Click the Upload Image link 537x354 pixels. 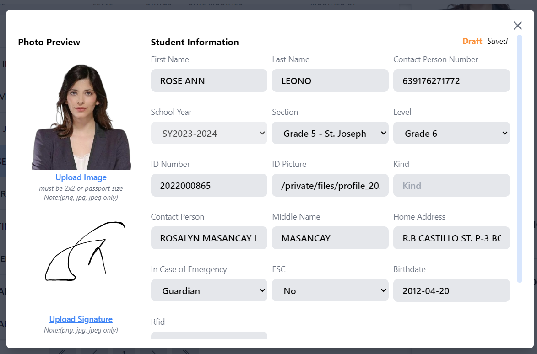tap(81, 177)
